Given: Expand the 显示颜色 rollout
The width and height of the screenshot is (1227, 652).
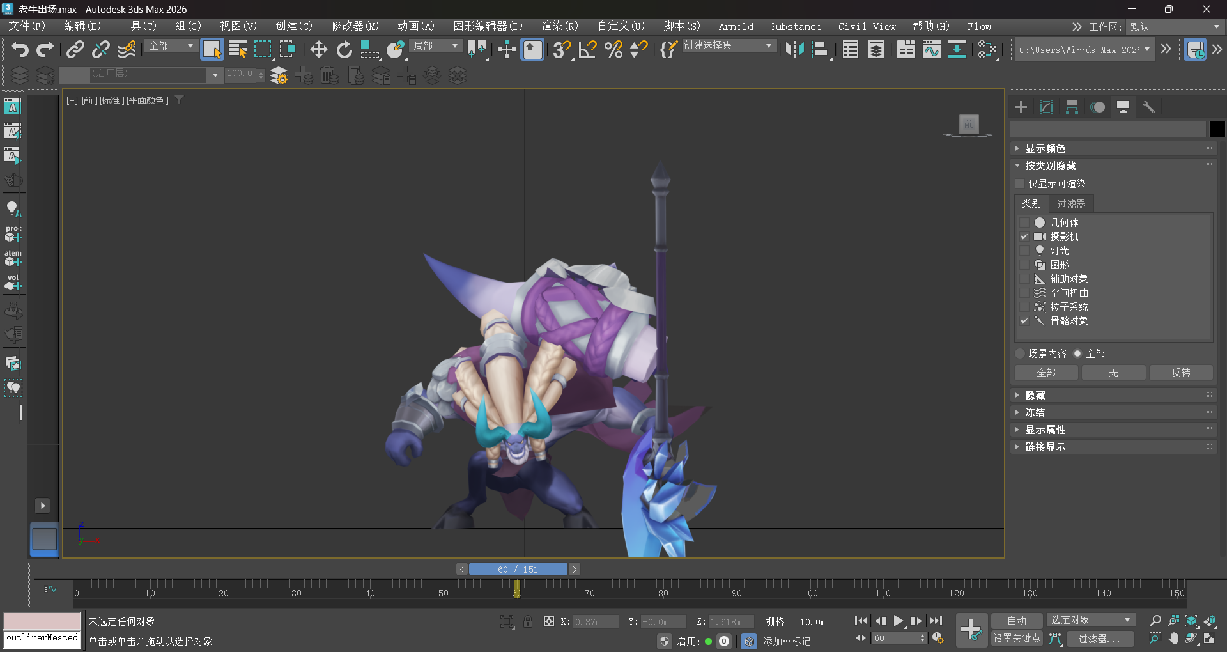Looking at the screenshot, I should pos(1113,148).
